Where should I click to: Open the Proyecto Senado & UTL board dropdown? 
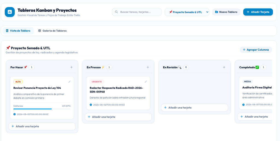(x=187, y=12)
